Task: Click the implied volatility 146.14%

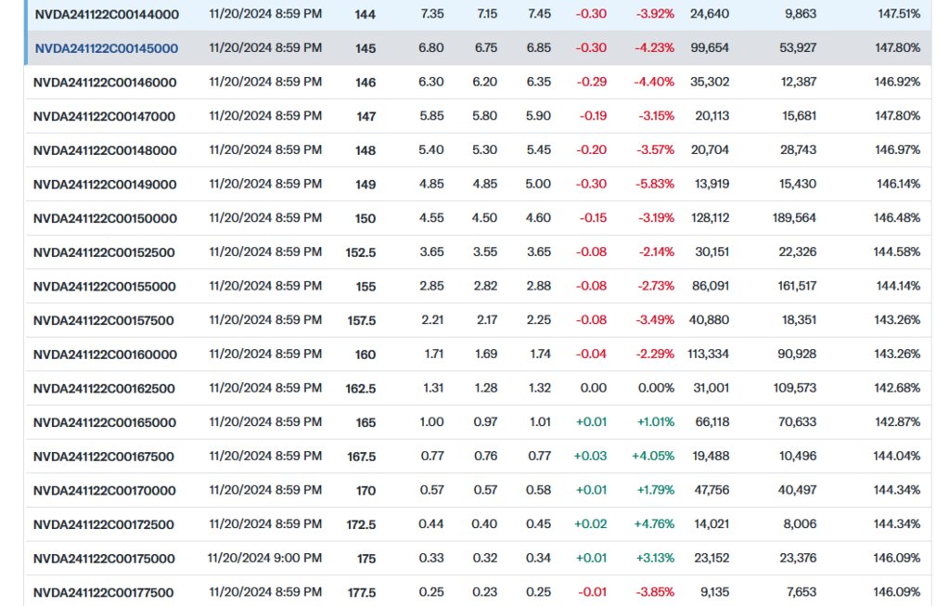Action: (x=898, y=184)
